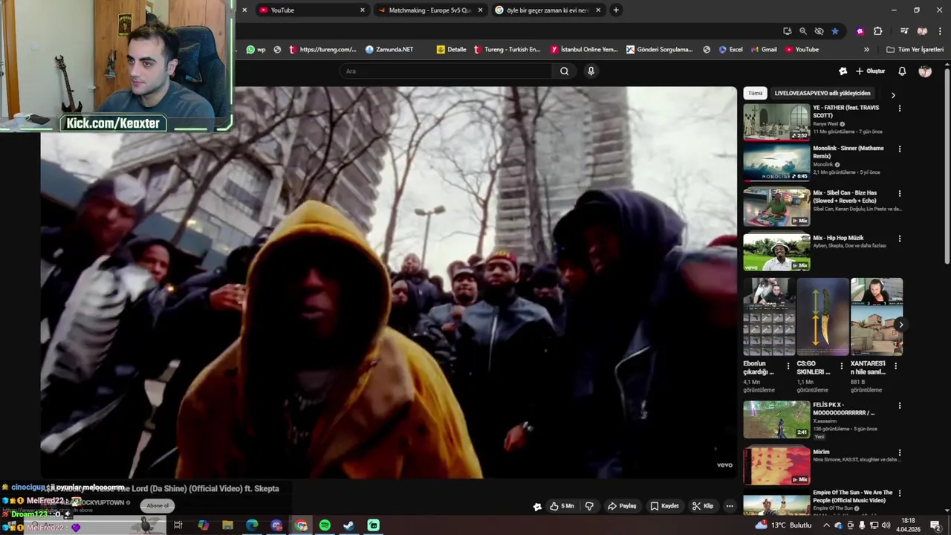This screenshot has height=535, width=951.
Task: Open Monolink - Sinner video thumbnail
Action: (x=776, y=162)
